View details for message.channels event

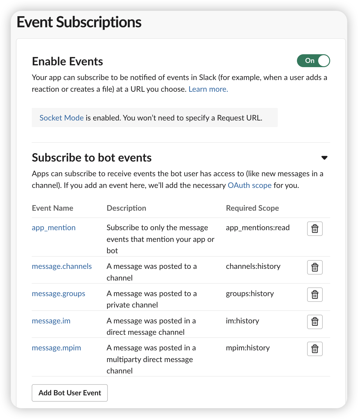pyautogui.click(x=62, y=266)
